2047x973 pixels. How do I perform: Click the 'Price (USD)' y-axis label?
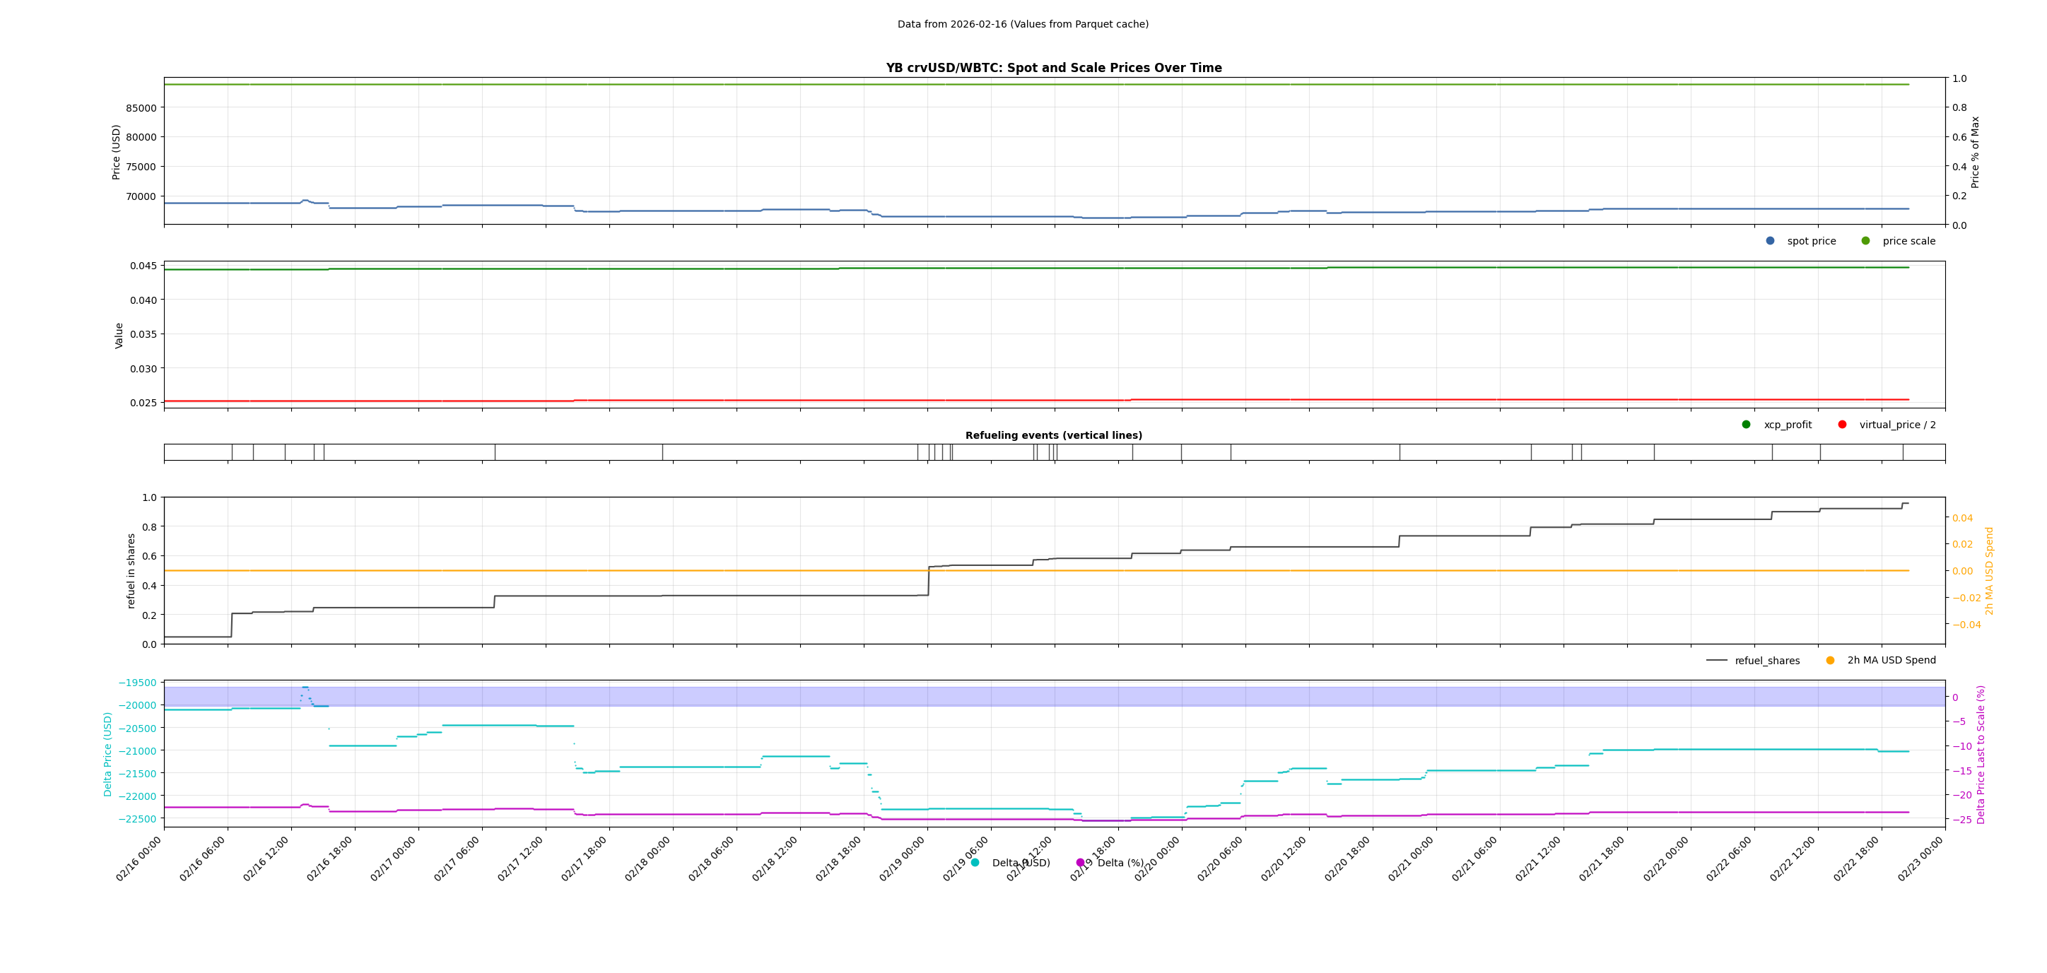click(x=116, y=152)
